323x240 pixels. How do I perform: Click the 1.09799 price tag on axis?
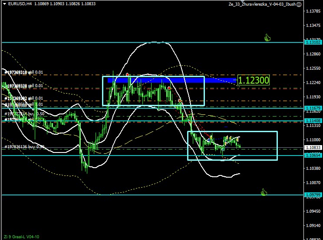coord(313,195)
